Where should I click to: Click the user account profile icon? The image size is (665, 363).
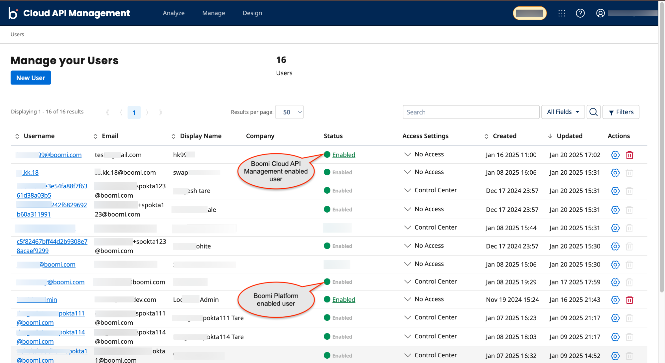600,13
